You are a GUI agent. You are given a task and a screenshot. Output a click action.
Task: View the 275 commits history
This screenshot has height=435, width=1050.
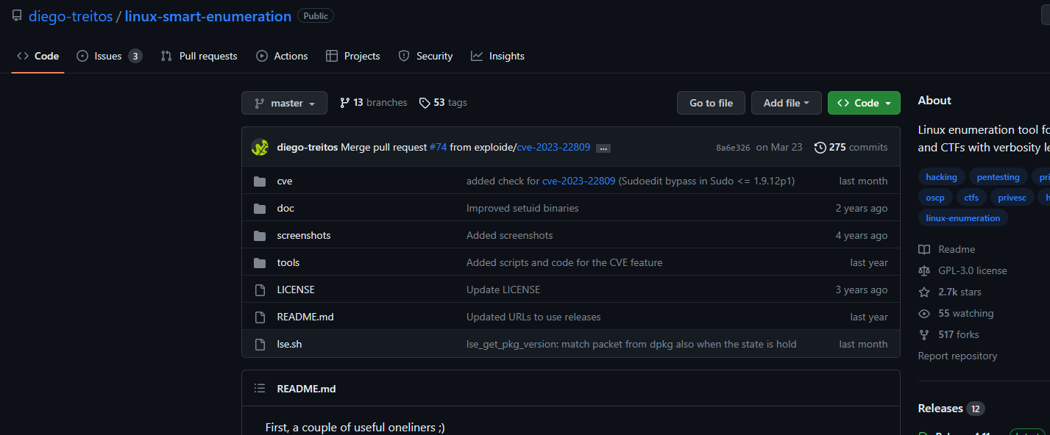851,147
